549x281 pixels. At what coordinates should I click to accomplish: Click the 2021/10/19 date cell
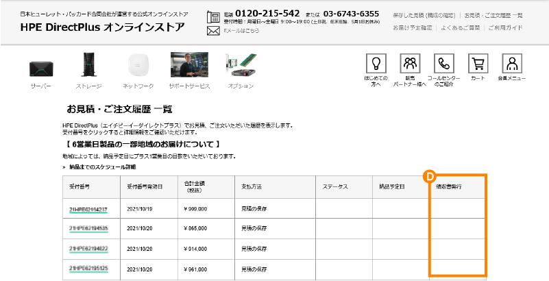click(149, 209)
